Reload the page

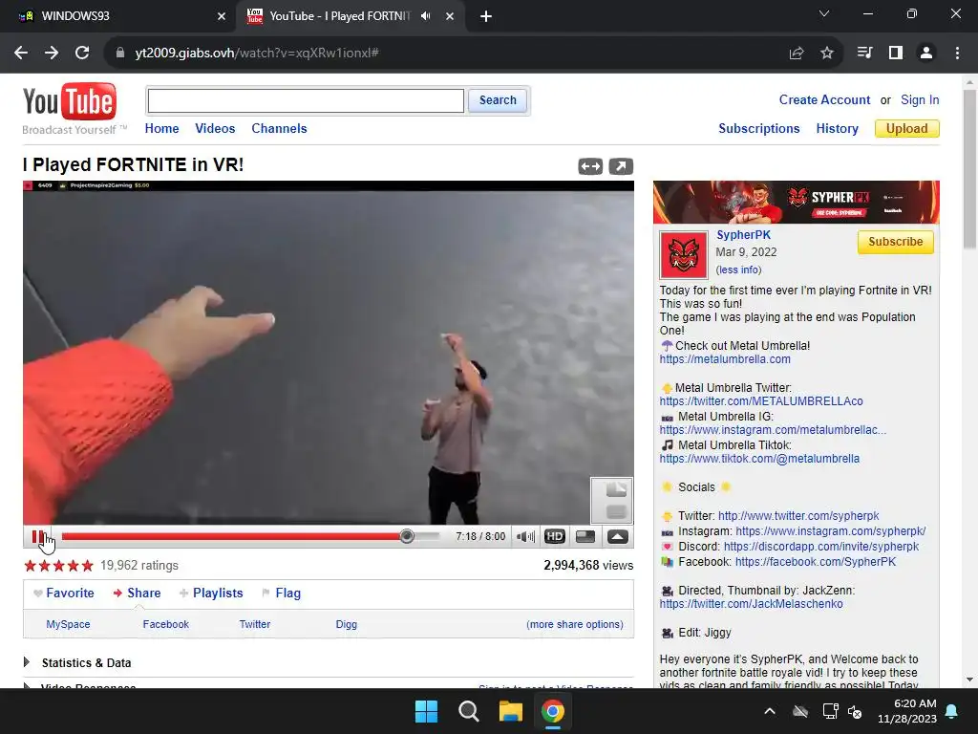click(82, 54)
